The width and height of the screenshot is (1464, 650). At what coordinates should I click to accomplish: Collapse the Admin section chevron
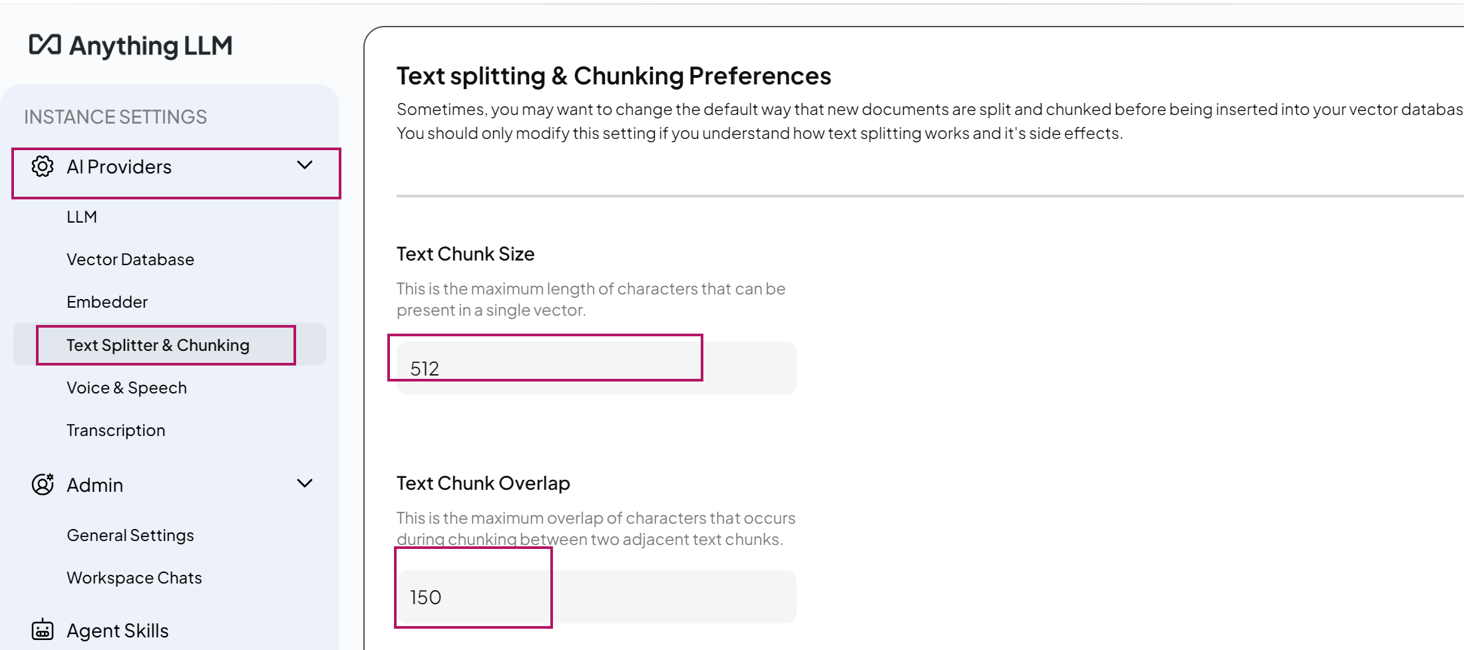tap(305, 484)
